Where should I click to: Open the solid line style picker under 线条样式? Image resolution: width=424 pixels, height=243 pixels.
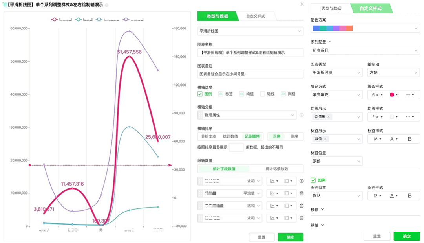click(x=410, y=94)
